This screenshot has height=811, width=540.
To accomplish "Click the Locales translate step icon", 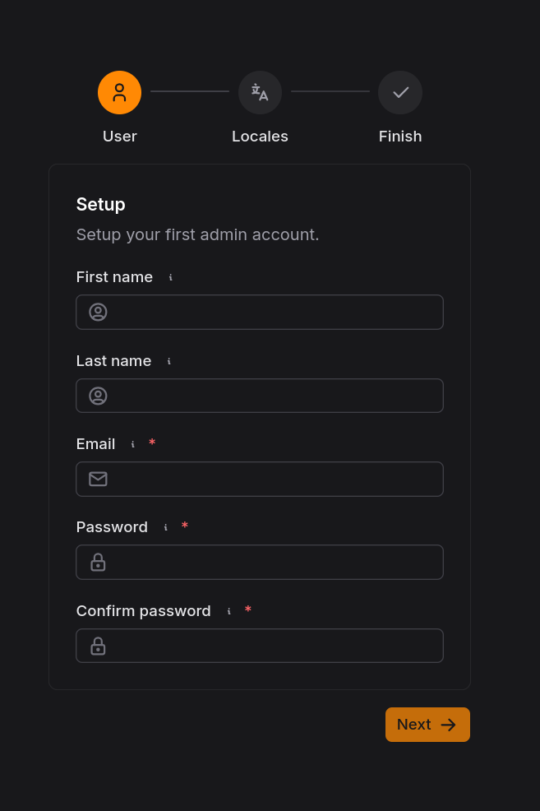I will [x=260, y=92].
